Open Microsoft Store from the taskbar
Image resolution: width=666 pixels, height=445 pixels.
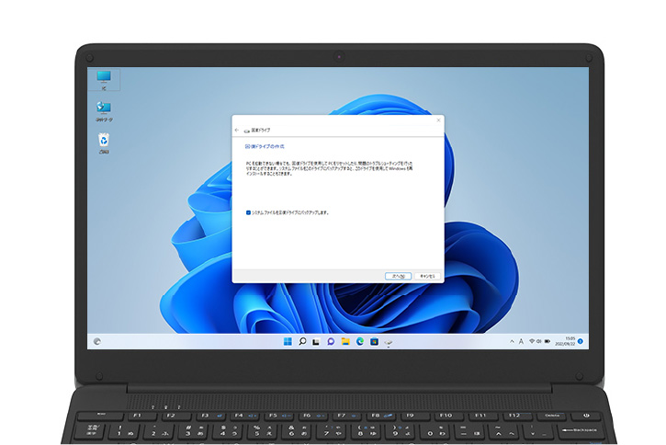point(374,341)
